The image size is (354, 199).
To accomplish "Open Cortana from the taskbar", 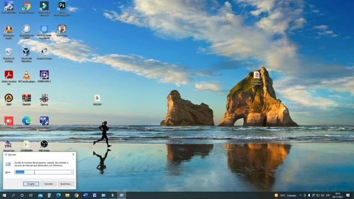I will pos(22,195).
